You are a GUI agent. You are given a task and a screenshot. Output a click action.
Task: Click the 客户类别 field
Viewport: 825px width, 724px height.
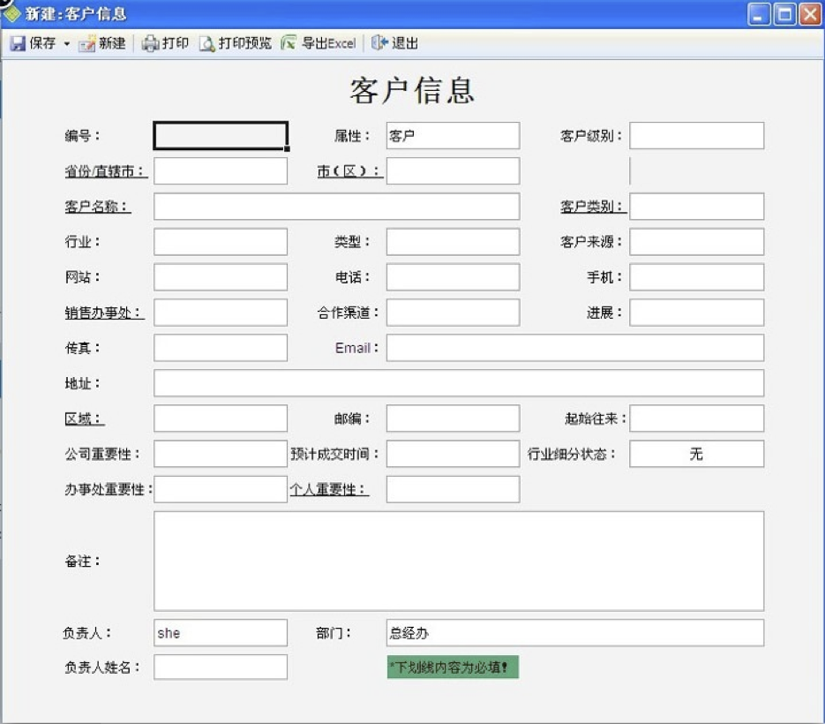pyautogui.click(x=697, y=207)
